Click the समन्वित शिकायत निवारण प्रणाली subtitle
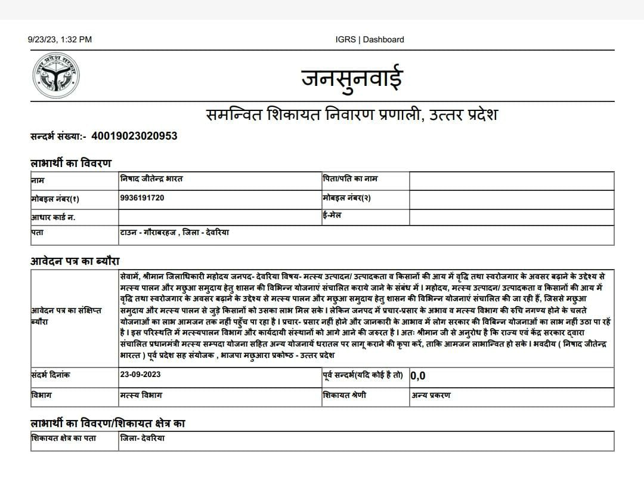644x488 pixels. coord(352,114)
